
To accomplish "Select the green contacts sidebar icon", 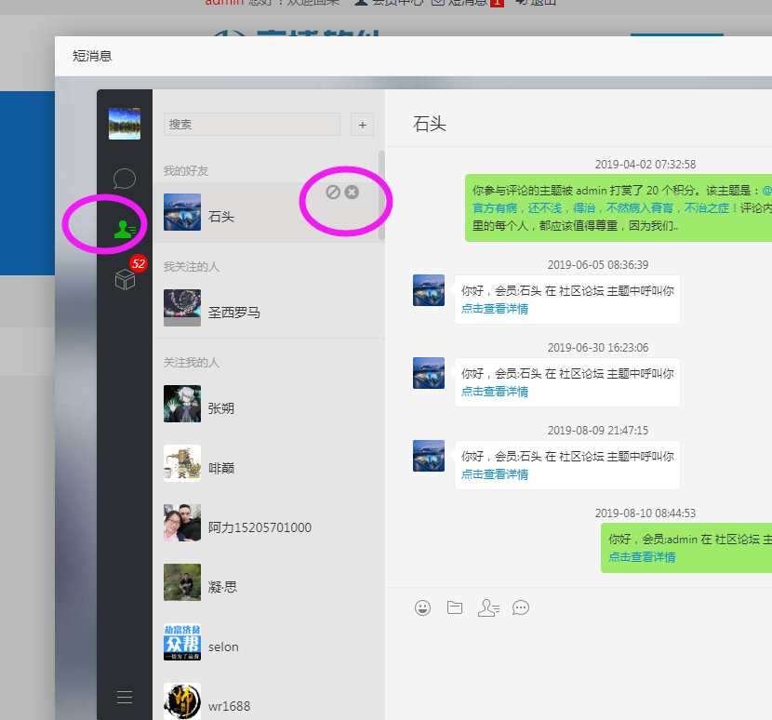I will 125,229.
